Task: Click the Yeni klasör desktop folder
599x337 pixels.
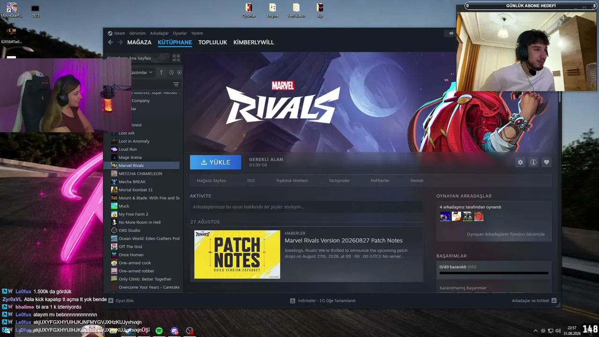Action: pos(296,10)
